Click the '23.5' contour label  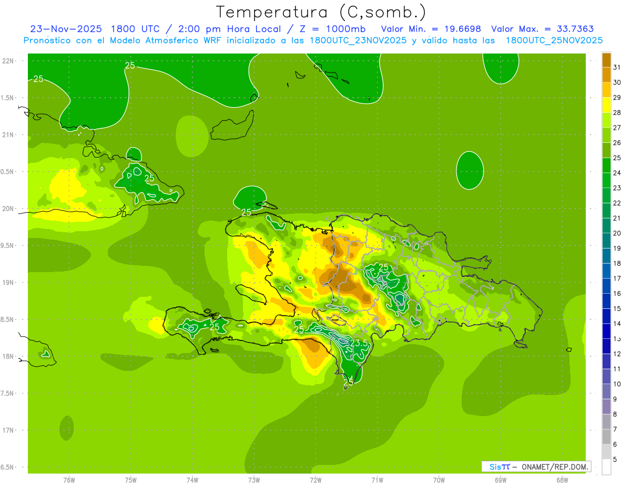[359, 344]
